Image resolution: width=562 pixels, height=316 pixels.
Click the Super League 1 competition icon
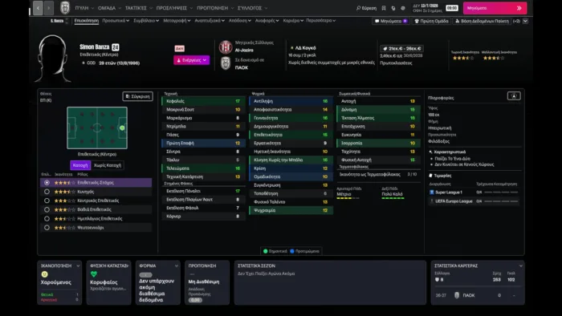tap(432, 192)
